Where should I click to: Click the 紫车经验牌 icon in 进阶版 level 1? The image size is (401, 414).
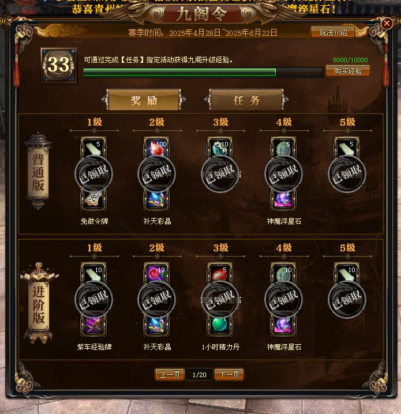click(93, 326)
